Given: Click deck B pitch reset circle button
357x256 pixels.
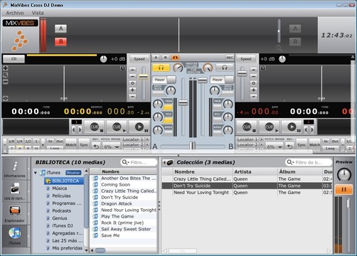Looking at the screenshot, I should (253, 83).
